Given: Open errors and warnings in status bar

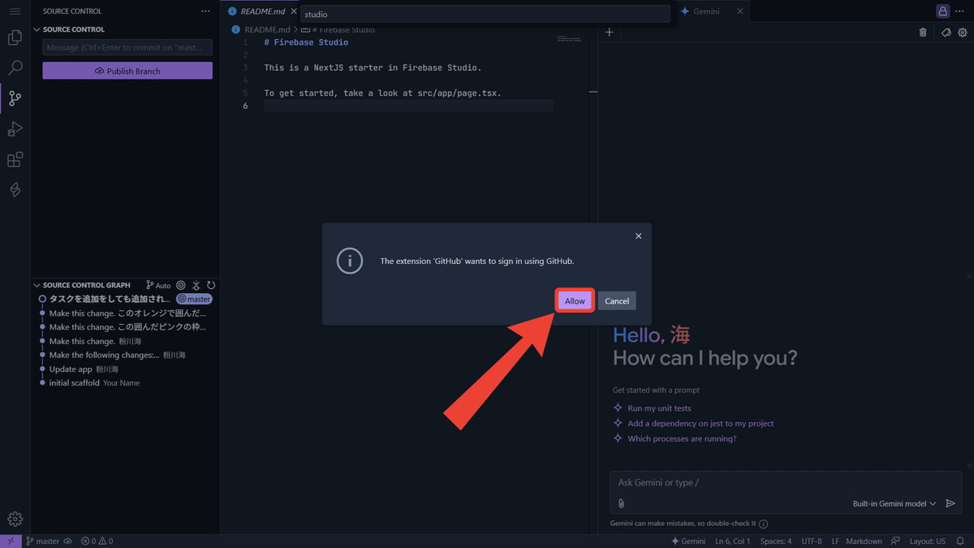Looking at the screenshot, I should (97, 541).
